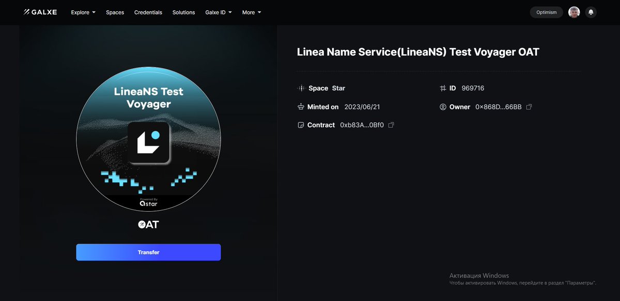Open the Solutions page
620x301 pixels.
click(x=184, y=12)
